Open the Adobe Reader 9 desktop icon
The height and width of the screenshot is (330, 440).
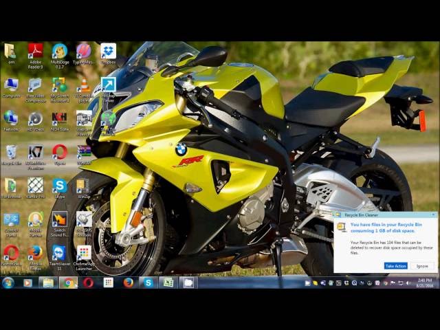(35, 56)
